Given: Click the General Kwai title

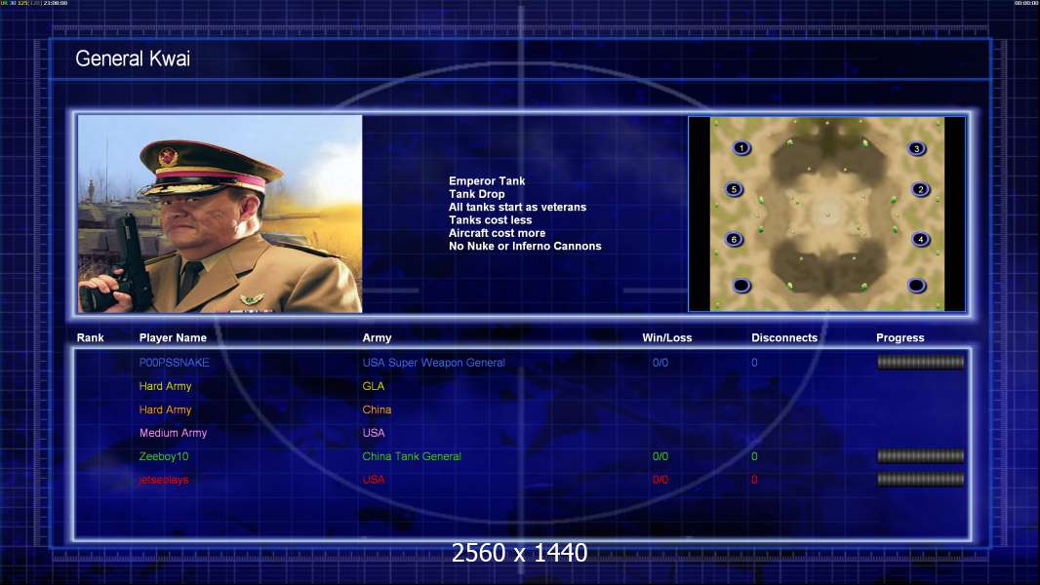Looking at the screenshot, I should tap(133, 58).
